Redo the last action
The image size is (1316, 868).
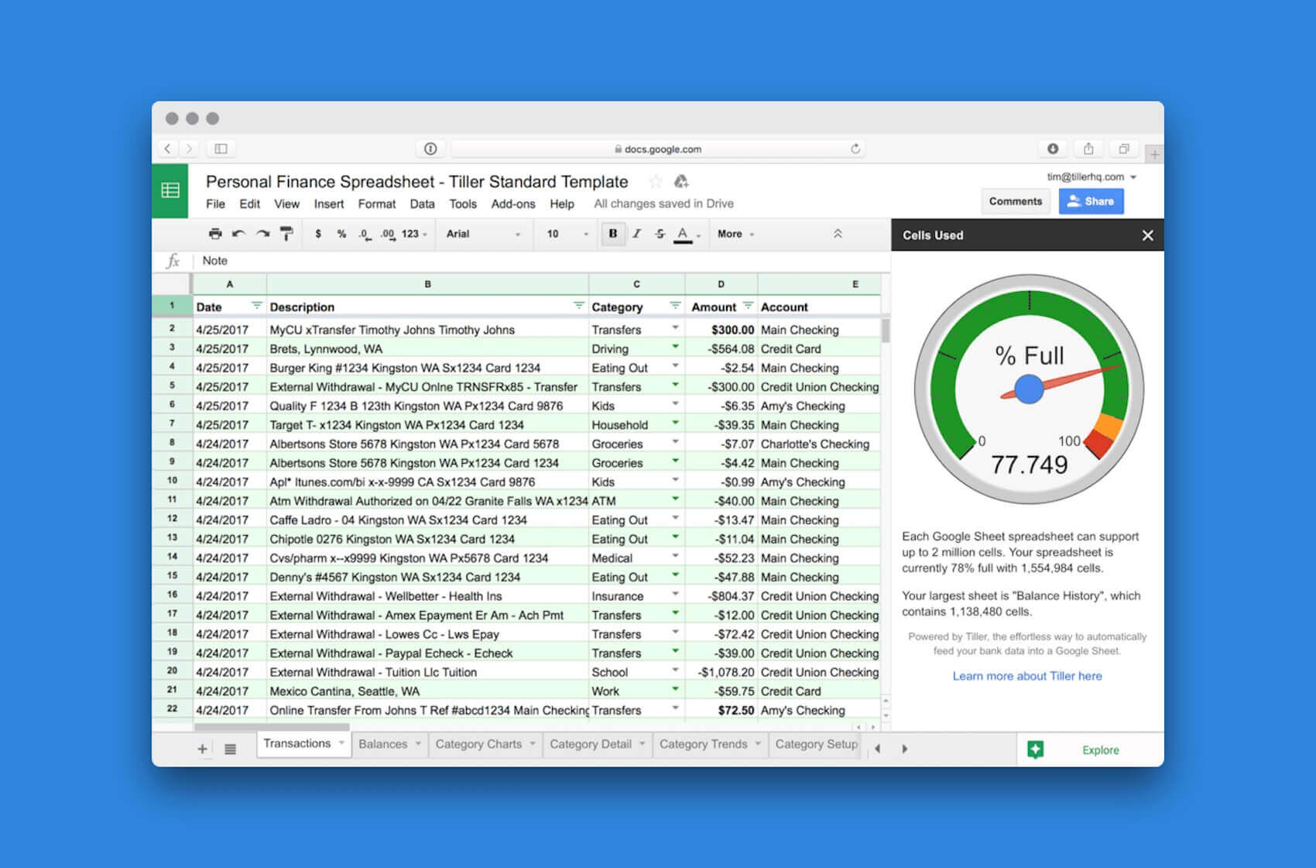click(263, 234)
